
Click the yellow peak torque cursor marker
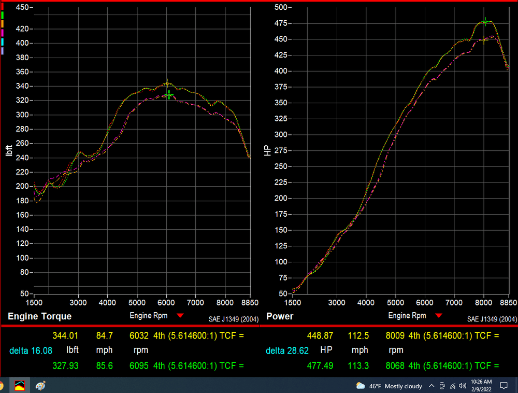tap(167, 82)
